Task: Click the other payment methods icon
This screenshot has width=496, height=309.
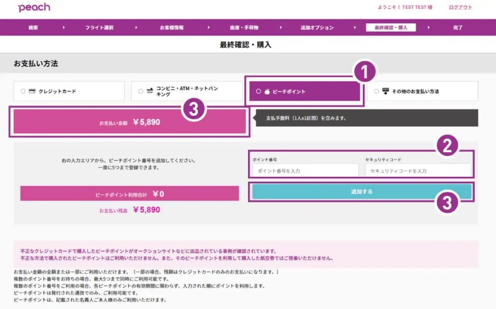Action: point(385,91)
